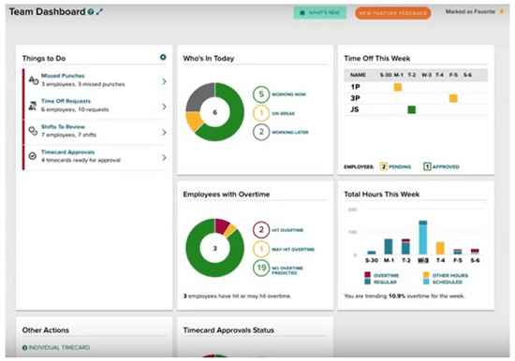The width and height of the screenshot is (515, 361).
Task: Click the Scheduled legend swatch
Action: coord(426,282)
